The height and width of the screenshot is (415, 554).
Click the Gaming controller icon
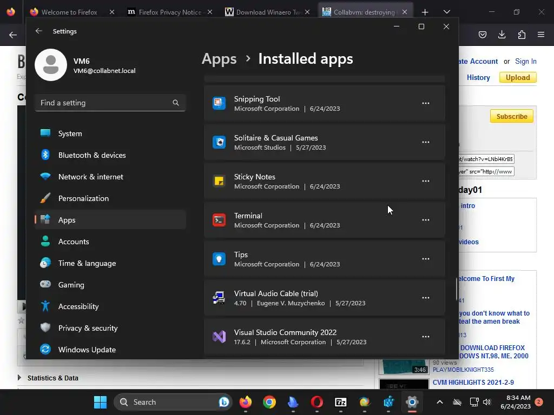point(45,284)
